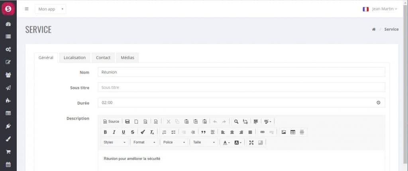The width and height of the screenshot is (408, 171).
Task: Click the New Page icon in editor
Action: 136,122
